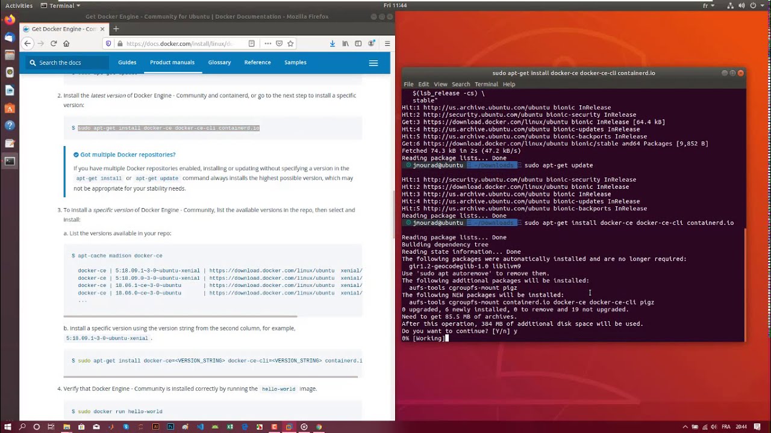The height and width of the screenshot is (433, 771).
Task: Click the Firefox address bar URL
Action: (179, 43)
